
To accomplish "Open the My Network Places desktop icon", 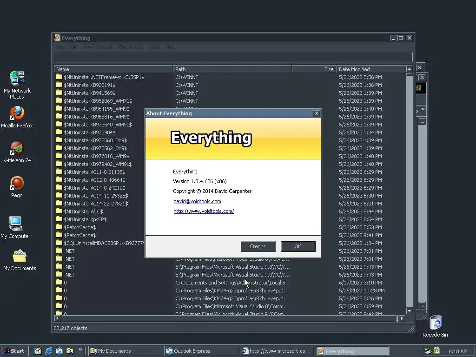I will pyautogui.click(x=17, y=85).
